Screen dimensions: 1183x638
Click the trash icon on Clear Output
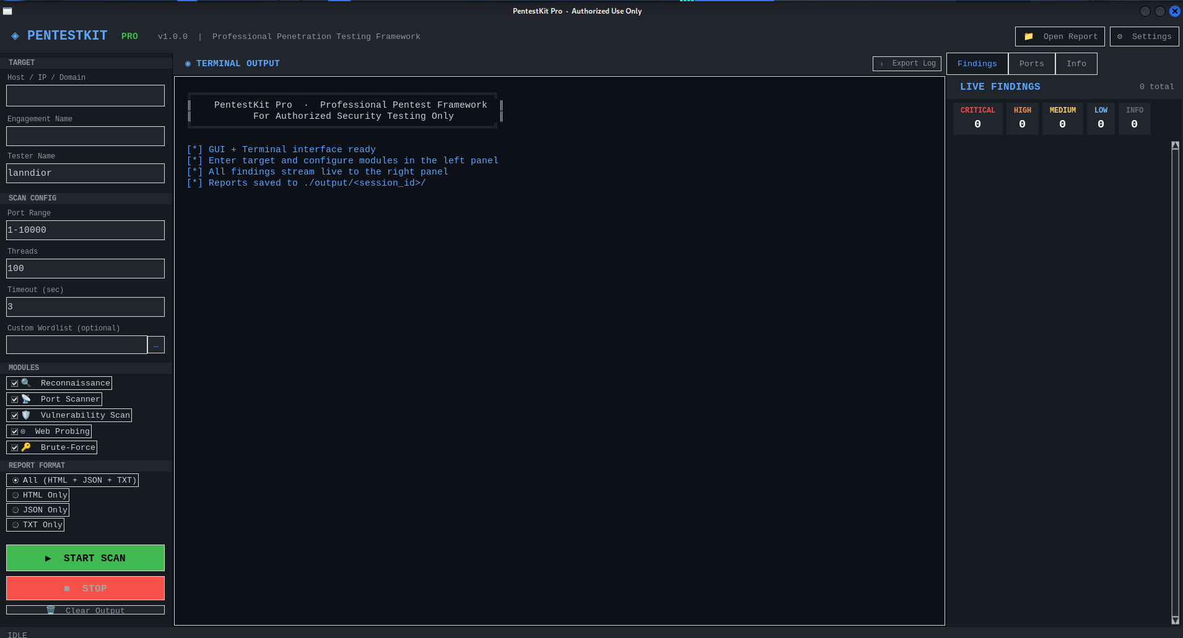(51, 610)
